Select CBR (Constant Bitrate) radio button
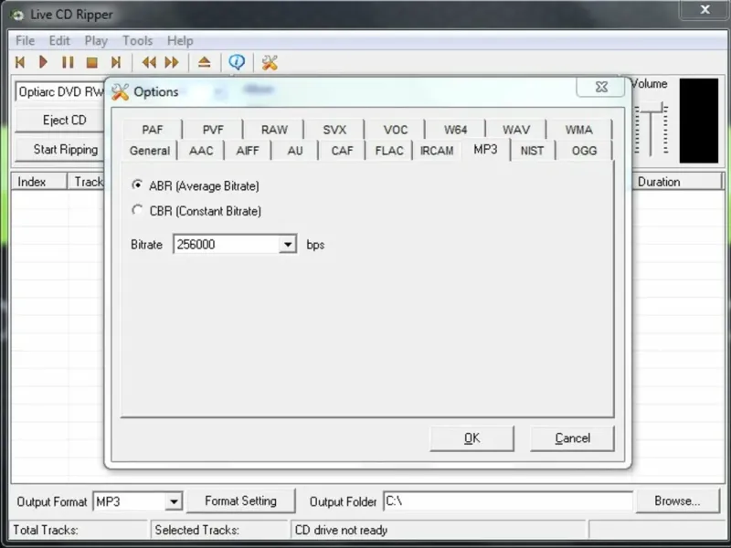This screenshot has height=548, width=731. click(137, 210)
